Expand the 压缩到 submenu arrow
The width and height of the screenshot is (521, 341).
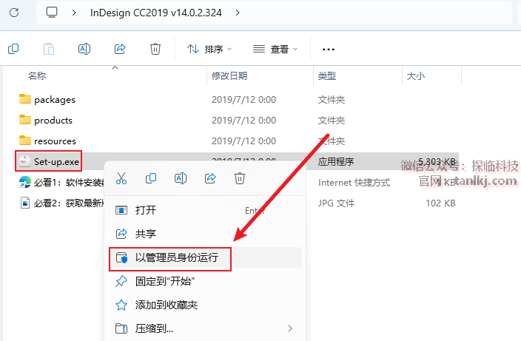coord(290,328)
